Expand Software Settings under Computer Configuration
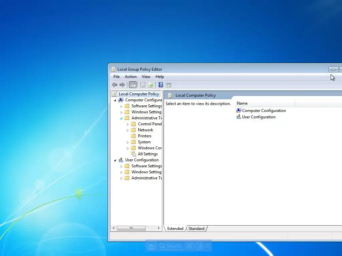342x256 pixels. pyautogui.click(x=122, y=106)
